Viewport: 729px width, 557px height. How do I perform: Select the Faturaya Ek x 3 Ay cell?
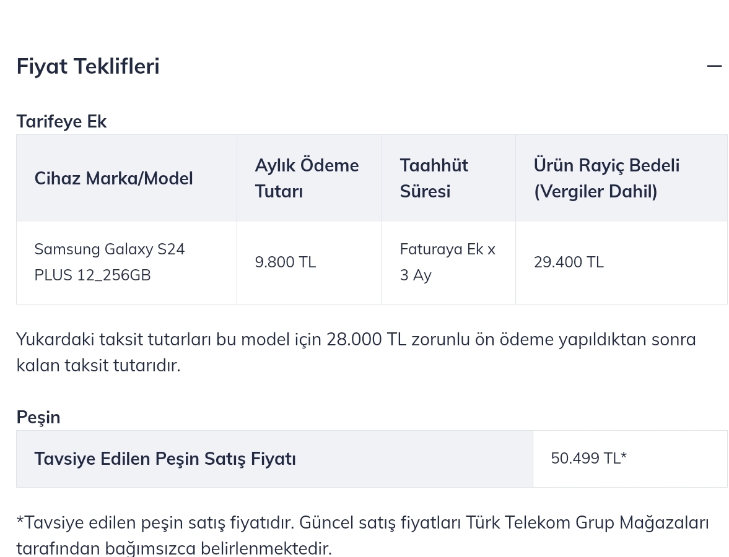pyautogui.click(x=447, y=262)
